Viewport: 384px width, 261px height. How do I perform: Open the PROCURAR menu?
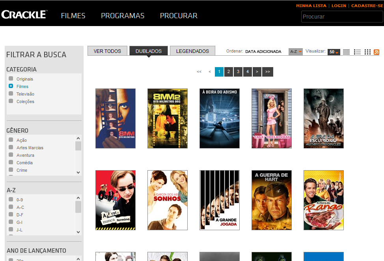(179, 16)
